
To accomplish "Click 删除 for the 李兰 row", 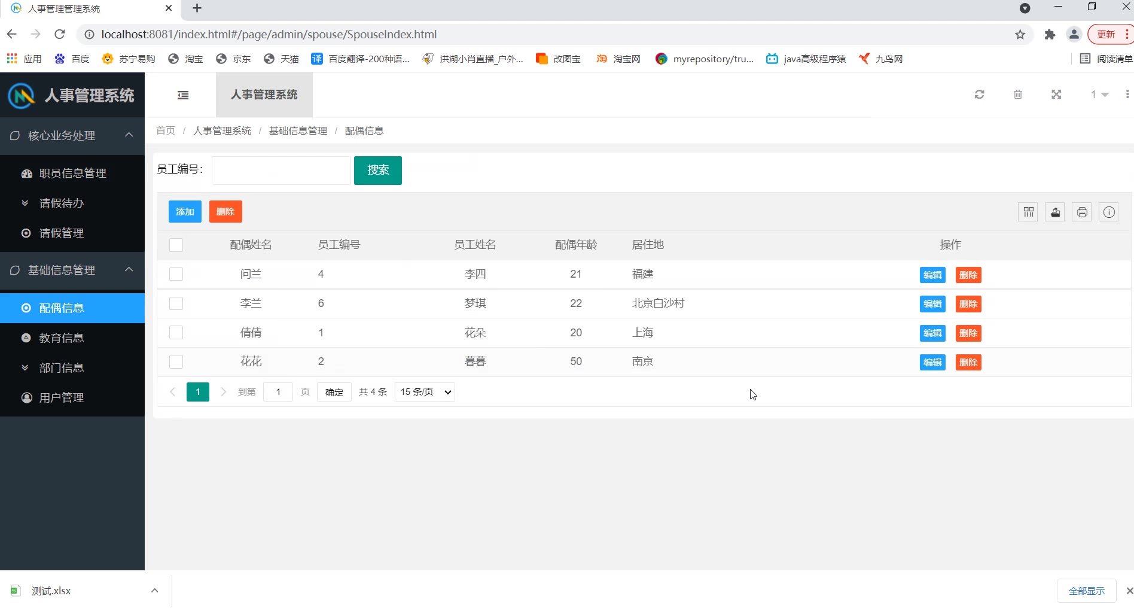I will click(968, 304).
